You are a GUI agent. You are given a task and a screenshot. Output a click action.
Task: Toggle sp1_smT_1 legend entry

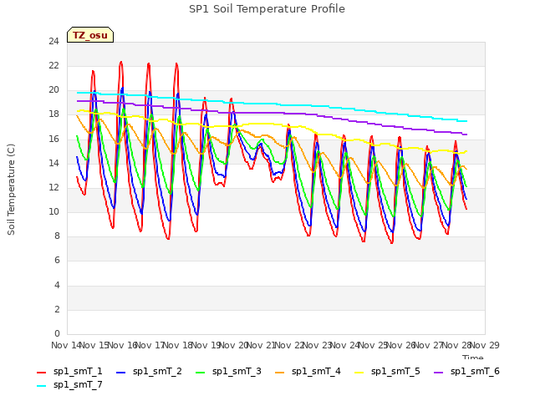coord(69,371)
